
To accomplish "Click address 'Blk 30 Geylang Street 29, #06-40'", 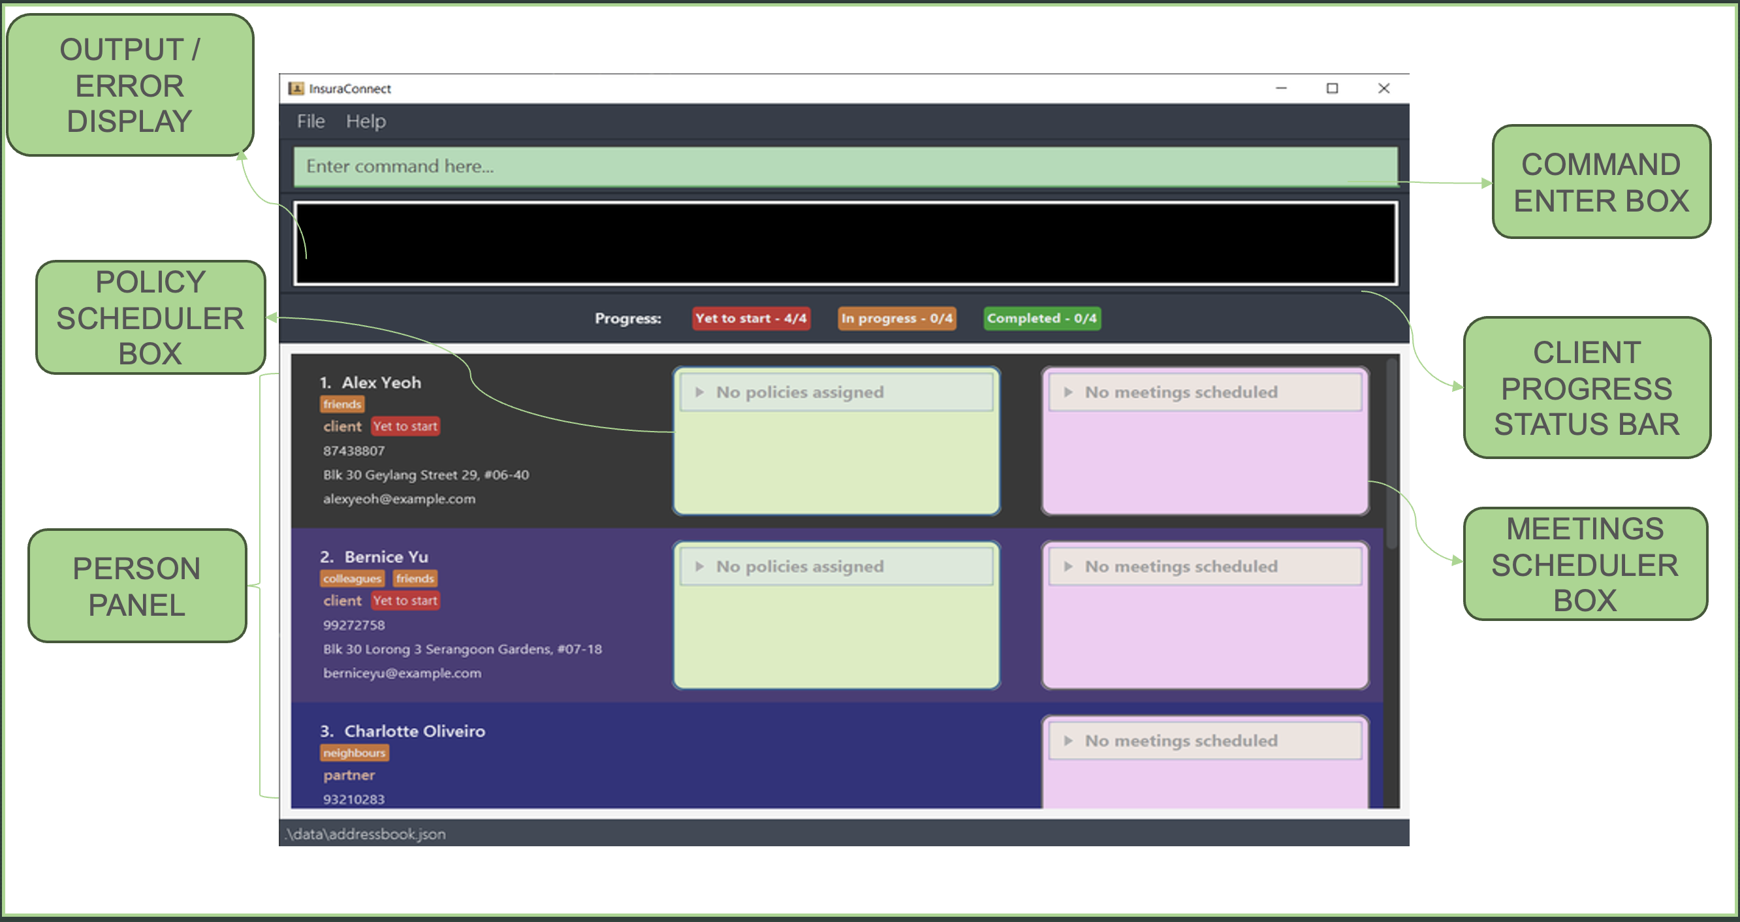I will tap(426, 475).
